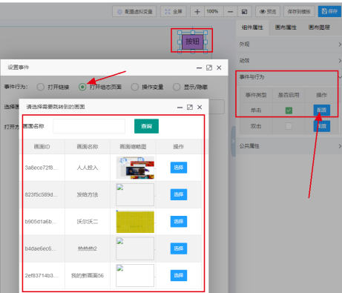Open preview with the eye 预览 button
This screenshot has width=342, height=293.
268,12
